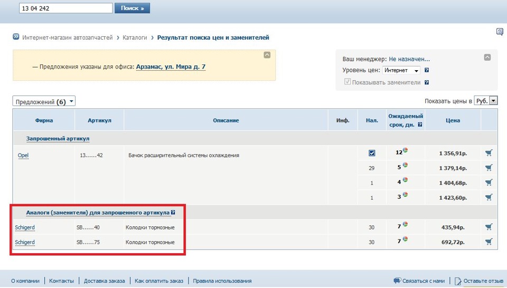Go to Интернет-магазин автозапчастей breadcrumb
The height and width of the screenshot is (288, 507).
(x=68, y=37)
